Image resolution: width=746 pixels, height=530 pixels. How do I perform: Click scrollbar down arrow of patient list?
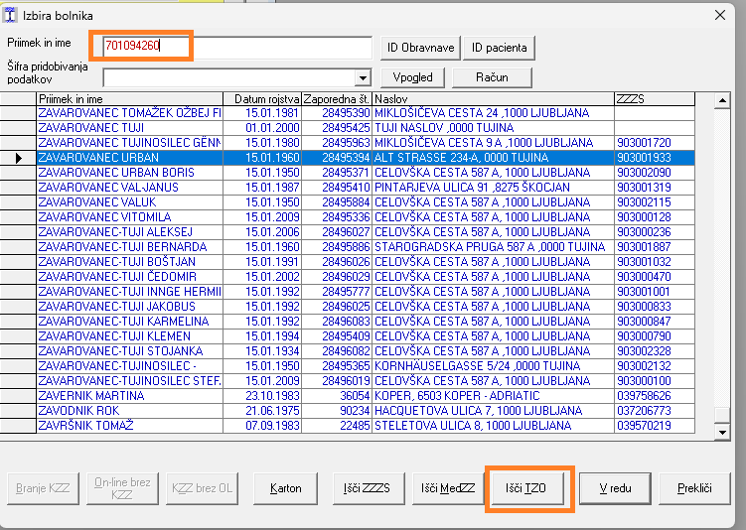coord(722,432)
